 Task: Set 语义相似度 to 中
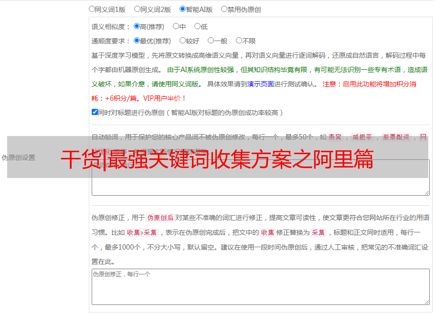176,26
